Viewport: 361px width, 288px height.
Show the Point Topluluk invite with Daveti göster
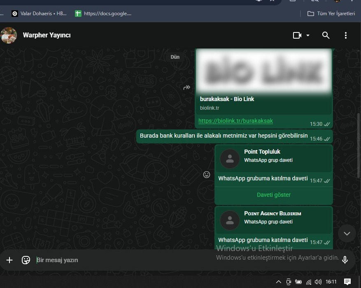[x=273, y=195]
